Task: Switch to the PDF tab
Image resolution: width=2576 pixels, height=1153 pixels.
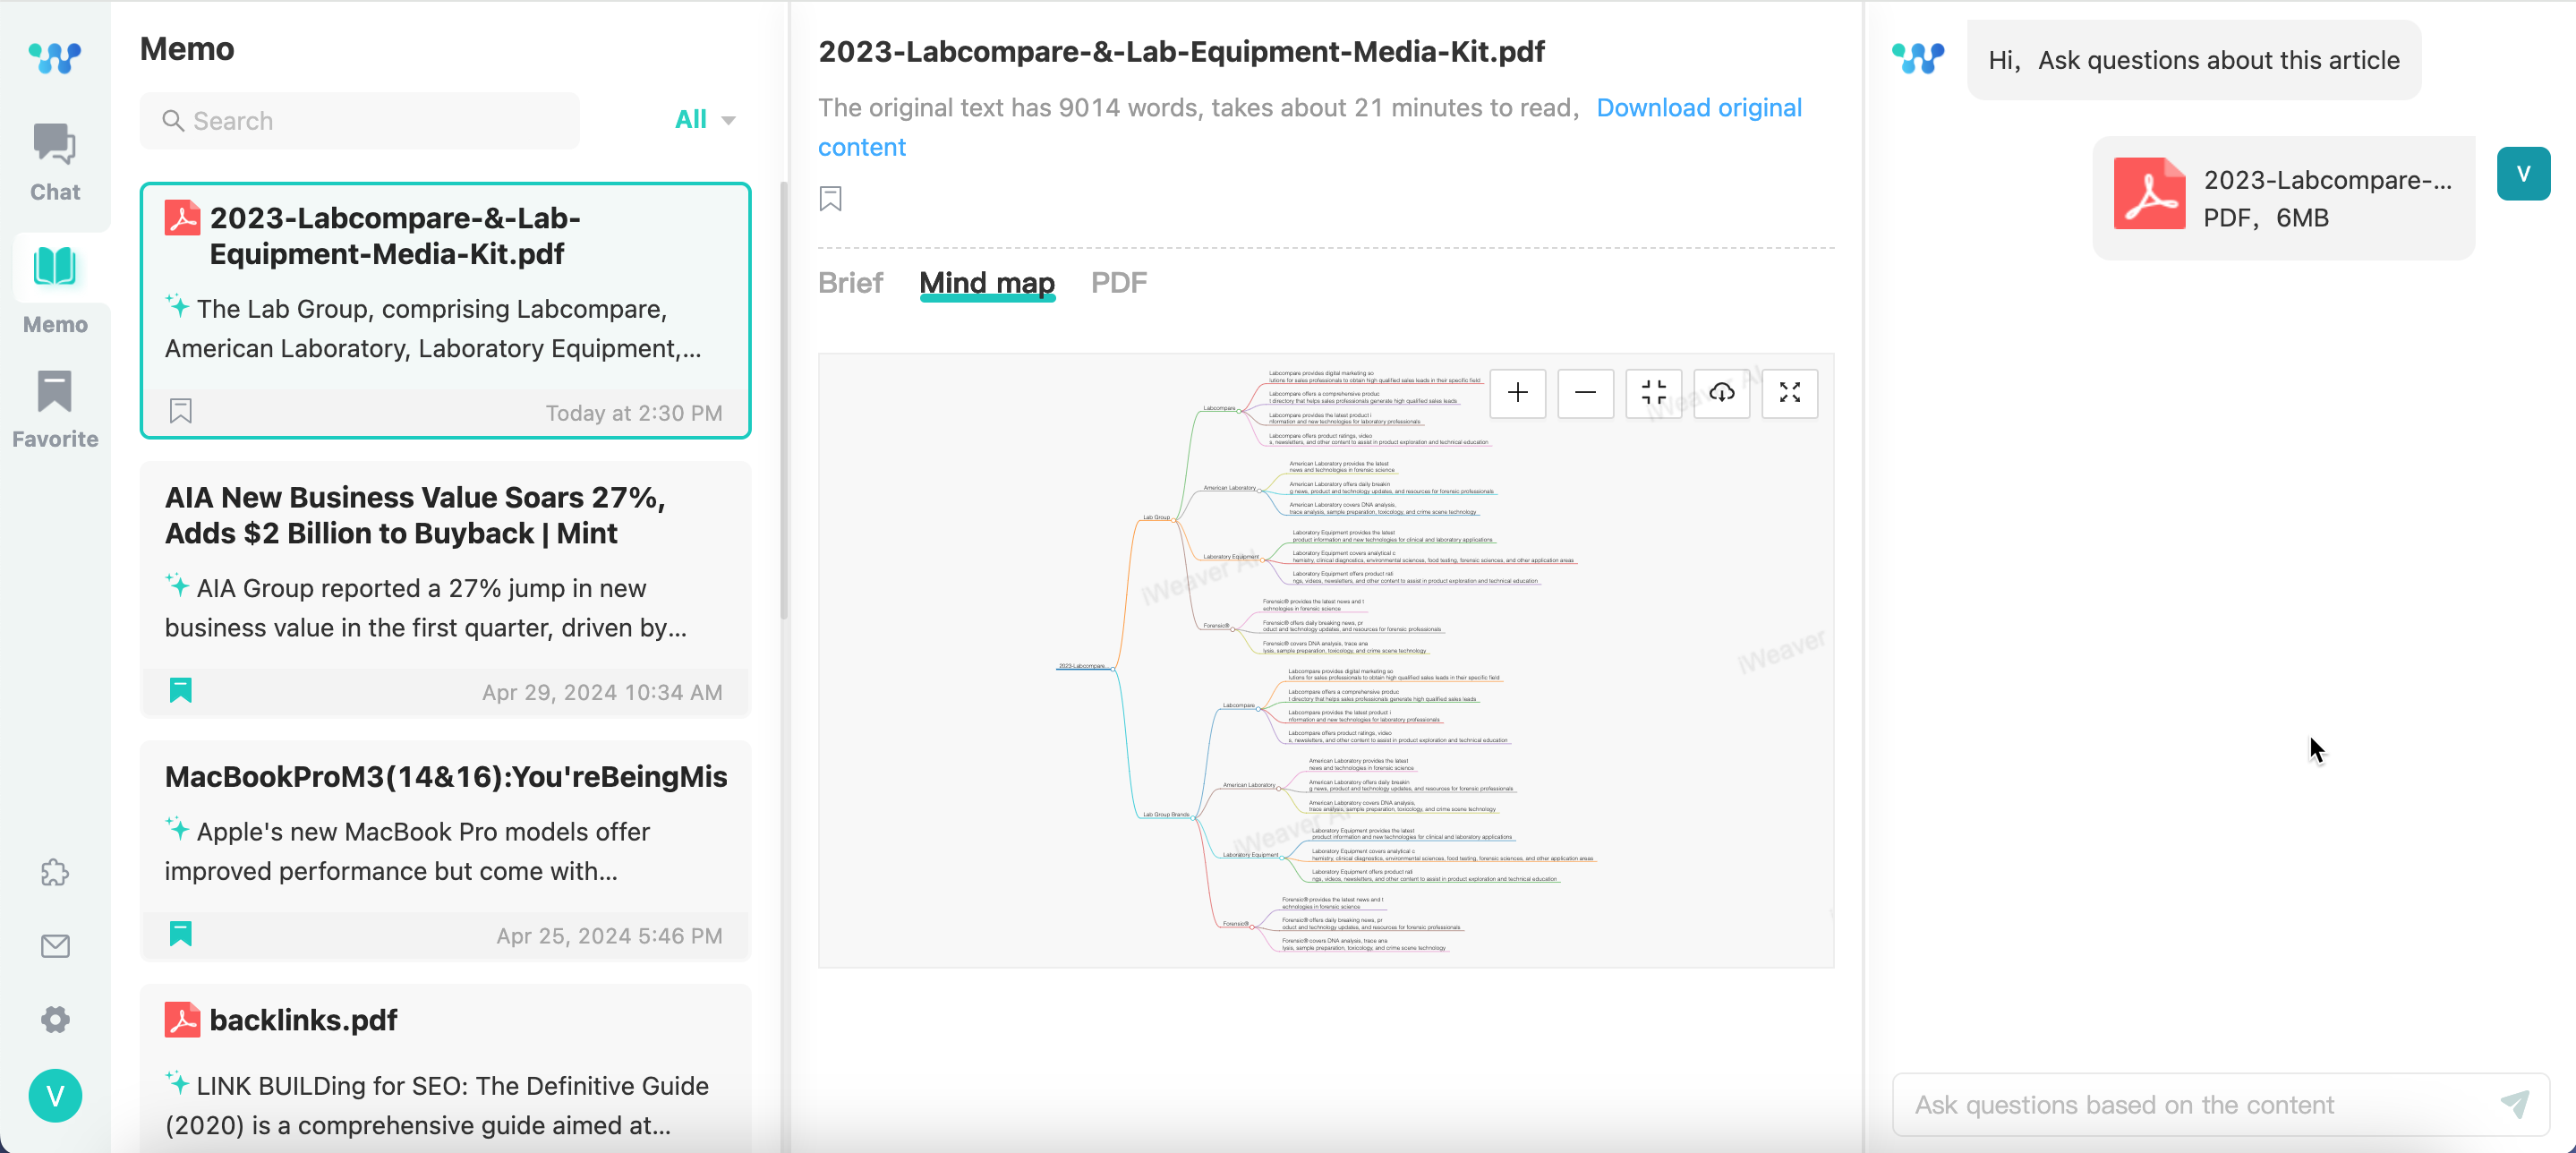Action: [1118, 283]
